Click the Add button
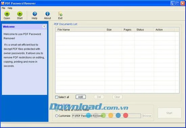 [x=81, y=97]
